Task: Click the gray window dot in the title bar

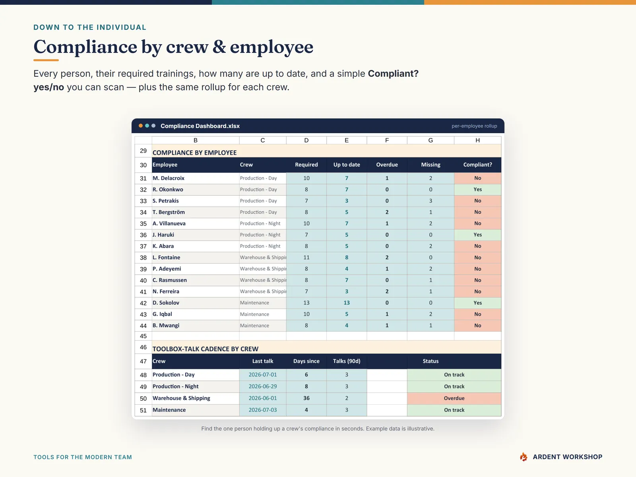Action: [x=153, y=126]
